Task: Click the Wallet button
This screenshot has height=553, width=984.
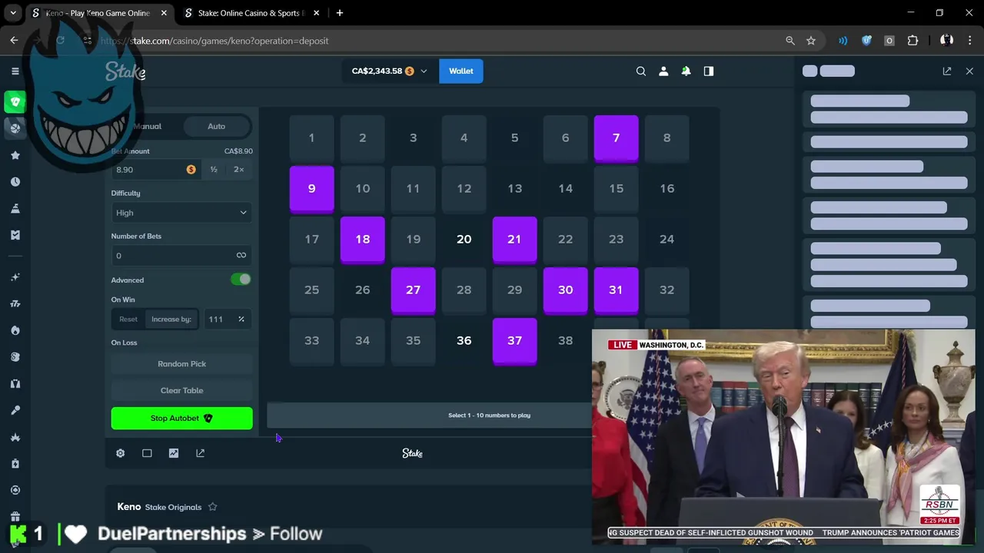Action: 461,71
